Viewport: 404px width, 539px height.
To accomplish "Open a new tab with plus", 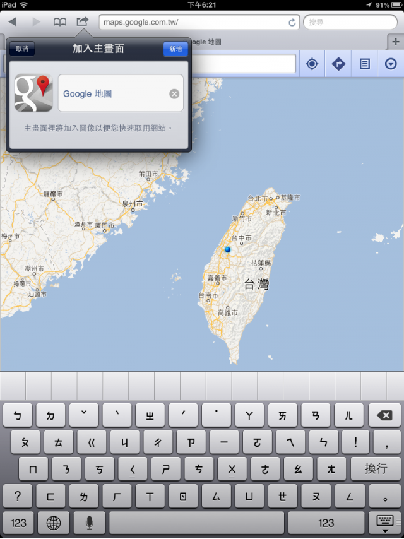I will 395,42.
